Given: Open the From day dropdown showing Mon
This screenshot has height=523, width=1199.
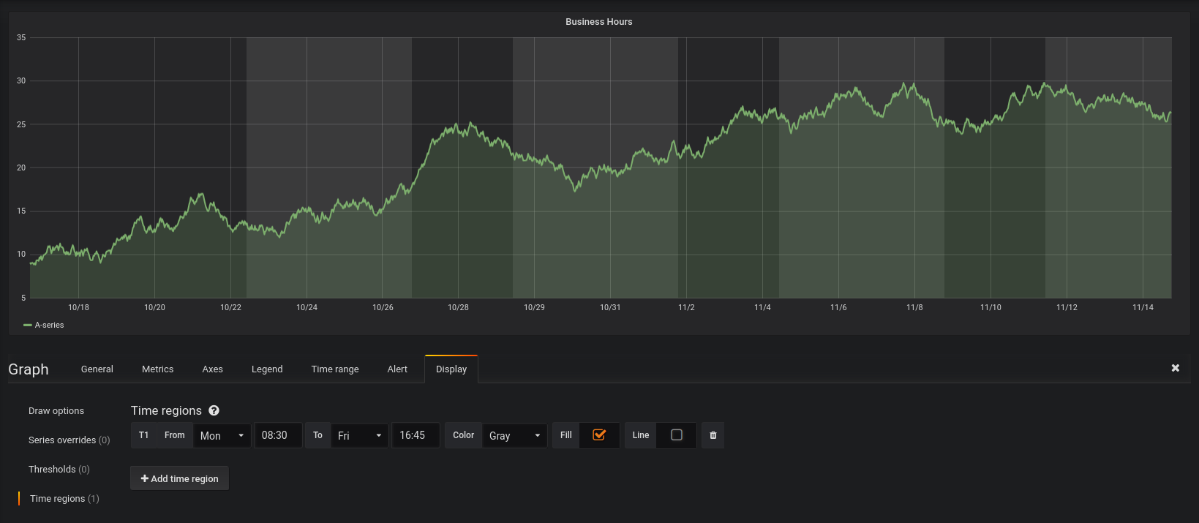Looking at the screenshot, I should pyautogui.click(x=222, y=436).
